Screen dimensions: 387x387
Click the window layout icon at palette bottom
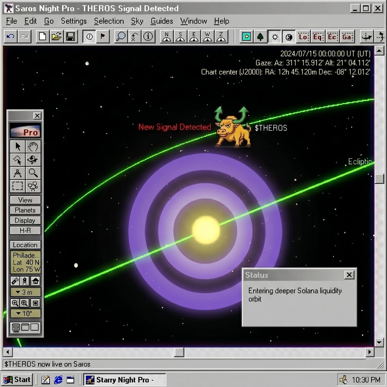pos(25,328)
